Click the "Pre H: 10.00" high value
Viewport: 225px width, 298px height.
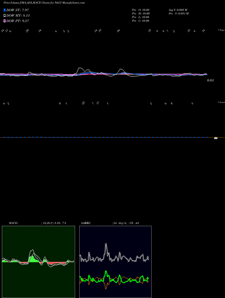point(141,14)
